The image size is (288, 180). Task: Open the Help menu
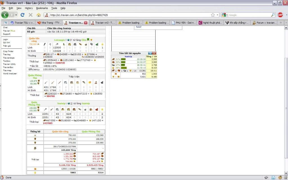pos(63,8)
